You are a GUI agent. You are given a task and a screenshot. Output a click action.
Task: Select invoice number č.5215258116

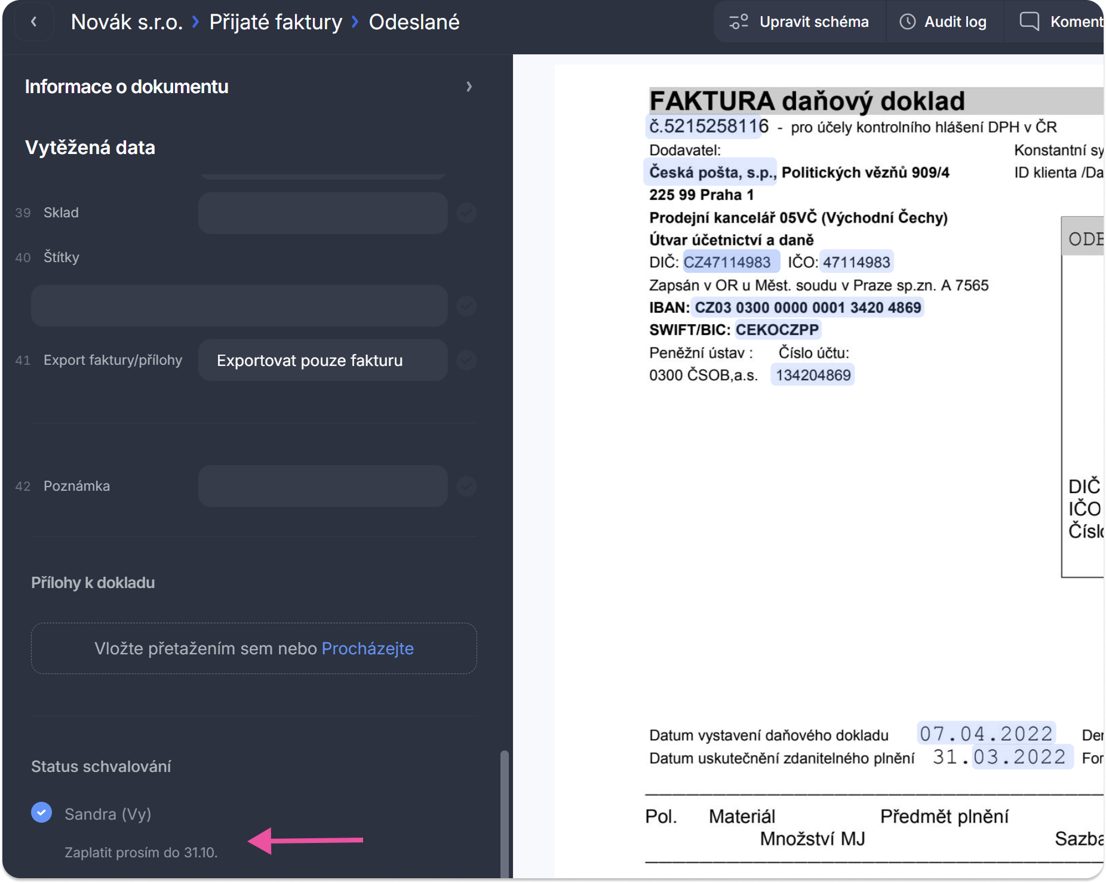coord(708,127)
